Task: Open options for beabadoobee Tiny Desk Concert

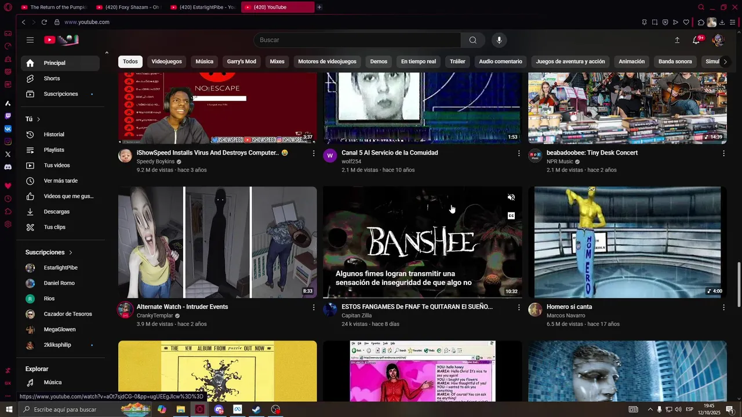Action: click(723, 153)
